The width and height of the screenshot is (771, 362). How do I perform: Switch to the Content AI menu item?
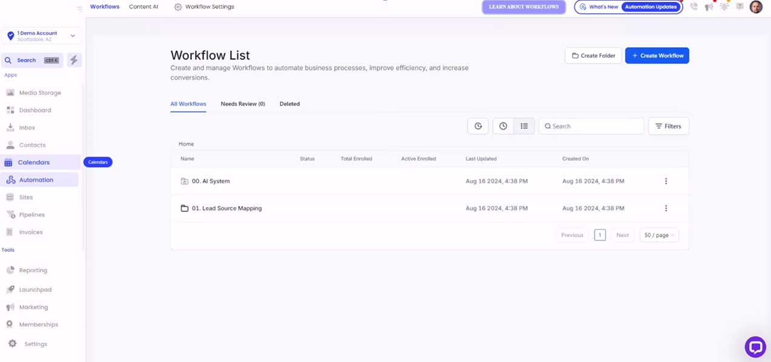144,6
